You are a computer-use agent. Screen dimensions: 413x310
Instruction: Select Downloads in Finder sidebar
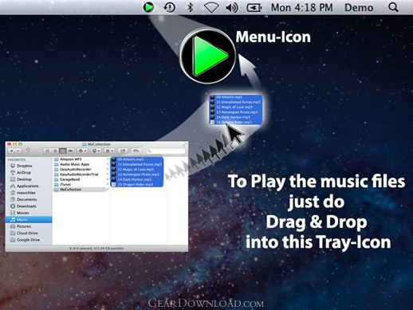click(x=23, y=206)
